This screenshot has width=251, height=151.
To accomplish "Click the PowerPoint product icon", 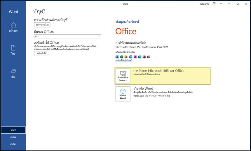I will coord(126,57).
